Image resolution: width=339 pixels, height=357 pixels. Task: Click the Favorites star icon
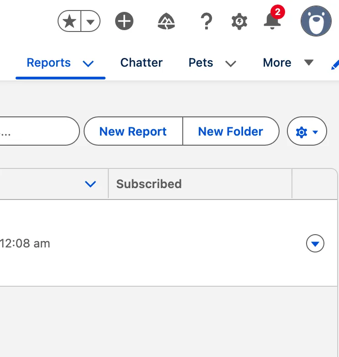[69, 21]
